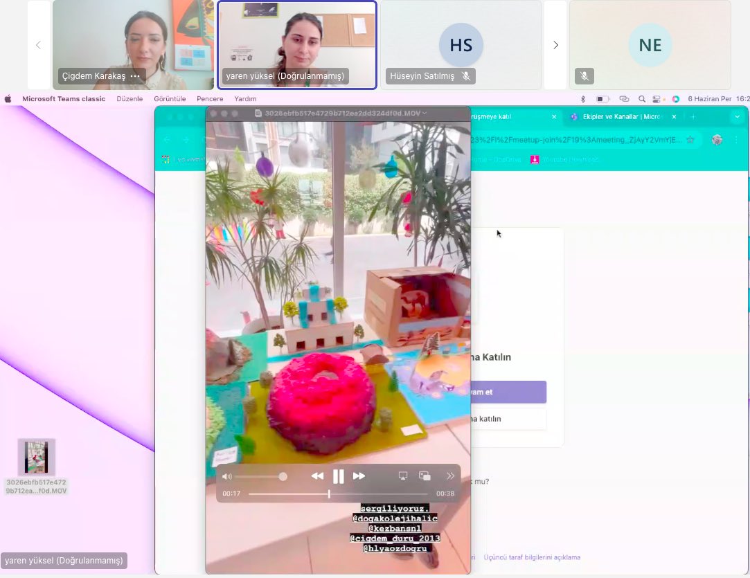
Task: Go back in the browser
Action: (167, 140)
